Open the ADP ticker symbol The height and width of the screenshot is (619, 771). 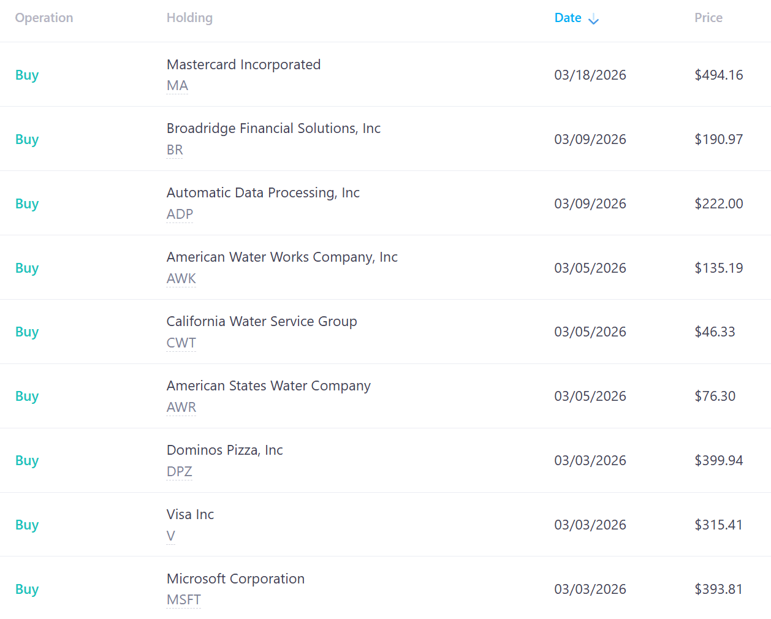pyautogui.click(x=180, y=215)
